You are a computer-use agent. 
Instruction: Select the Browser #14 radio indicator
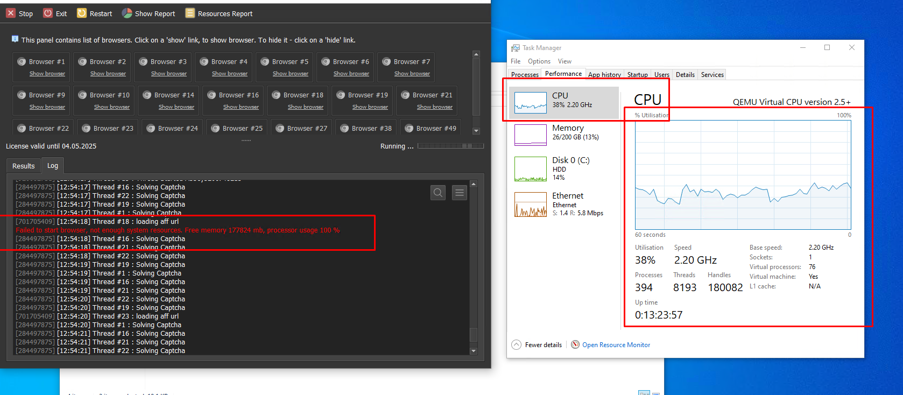147,95
